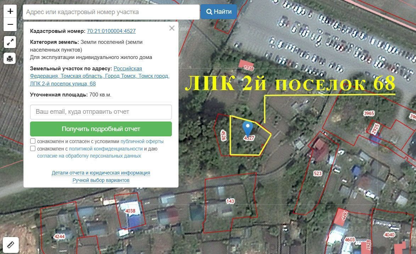This screenshot has width=416, height=254.
Task: Click the print map icon
Action: pyautogui.click(x=10, y=58)
